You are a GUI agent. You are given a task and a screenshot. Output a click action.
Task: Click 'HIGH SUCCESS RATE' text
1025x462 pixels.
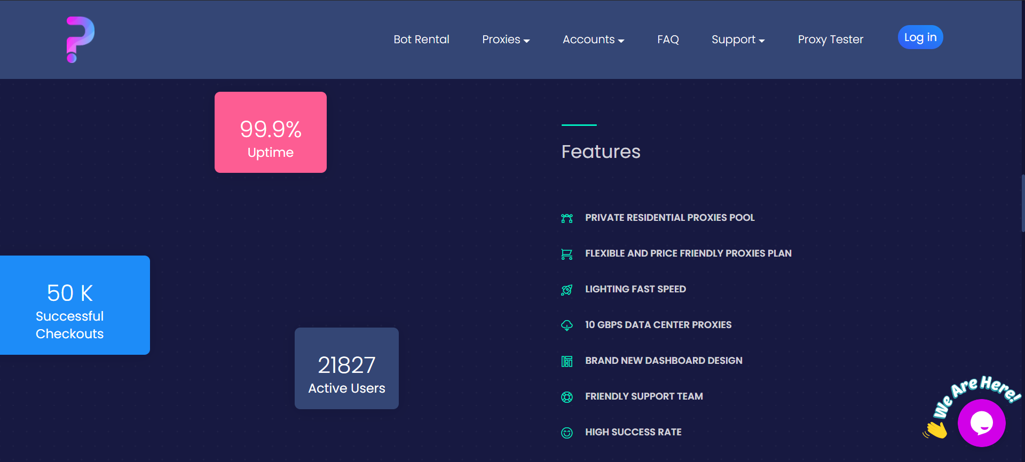coord(633,432)
